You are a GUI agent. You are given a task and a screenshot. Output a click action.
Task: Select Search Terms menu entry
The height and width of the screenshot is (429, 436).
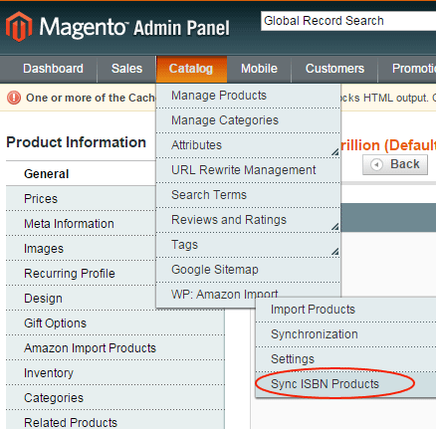coord(248,195)
